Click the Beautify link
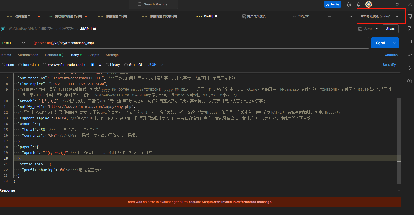The width and height of the screenshot is (414, 215). [389, 65]
